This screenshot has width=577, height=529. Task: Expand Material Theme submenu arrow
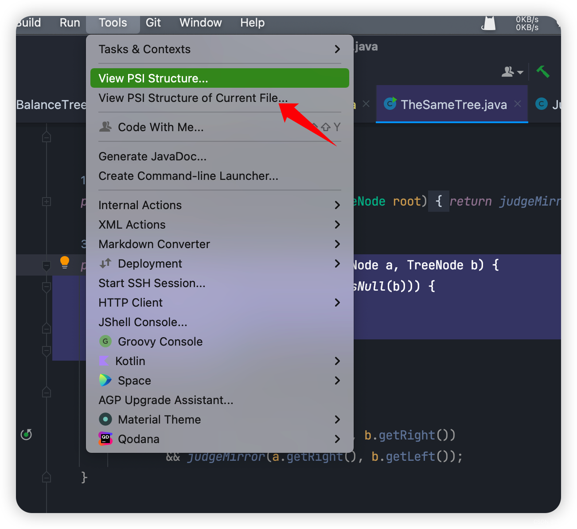[x=337, y=420]
